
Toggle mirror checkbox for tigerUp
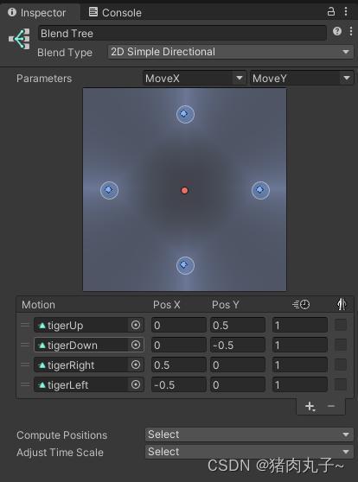(x=341, y=325)
